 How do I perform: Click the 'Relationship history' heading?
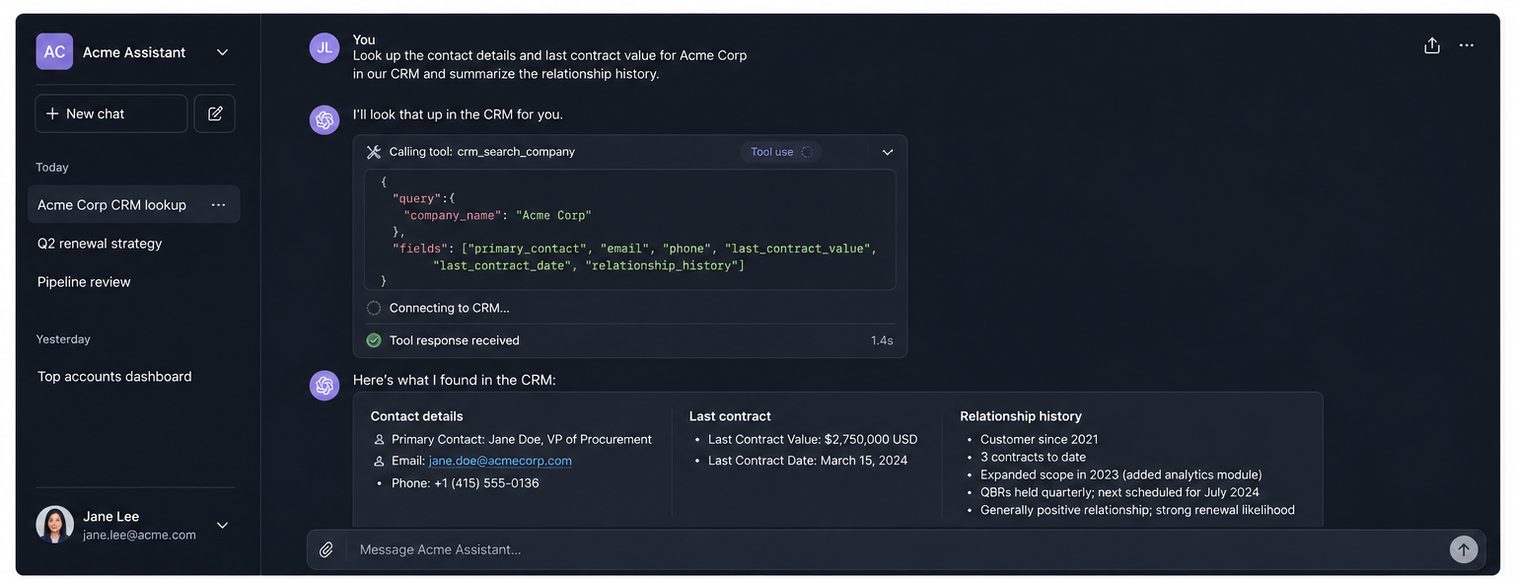click(1021, 416)
